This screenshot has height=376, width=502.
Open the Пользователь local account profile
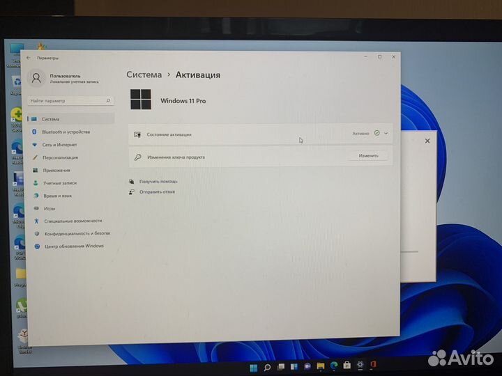tap(64, 78)
